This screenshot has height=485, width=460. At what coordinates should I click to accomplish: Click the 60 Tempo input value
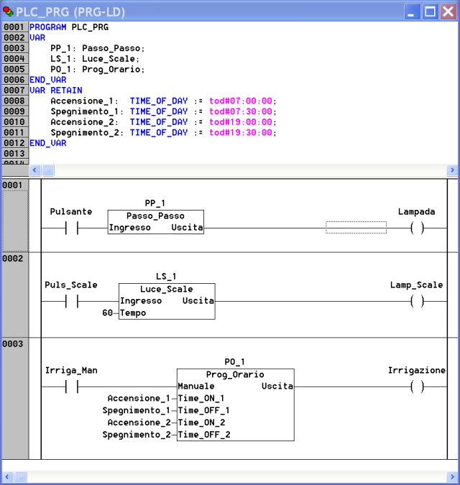pos(108,313)
